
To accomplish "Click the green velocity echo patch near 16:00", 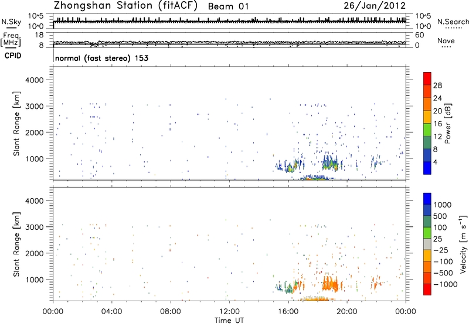I will (x=289, y=288).
